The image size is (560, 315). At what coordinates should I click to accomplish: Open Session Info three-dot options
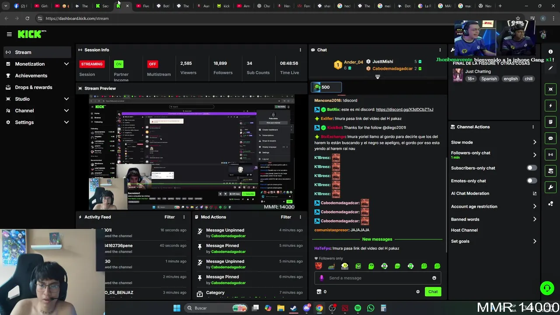[300, 50]
